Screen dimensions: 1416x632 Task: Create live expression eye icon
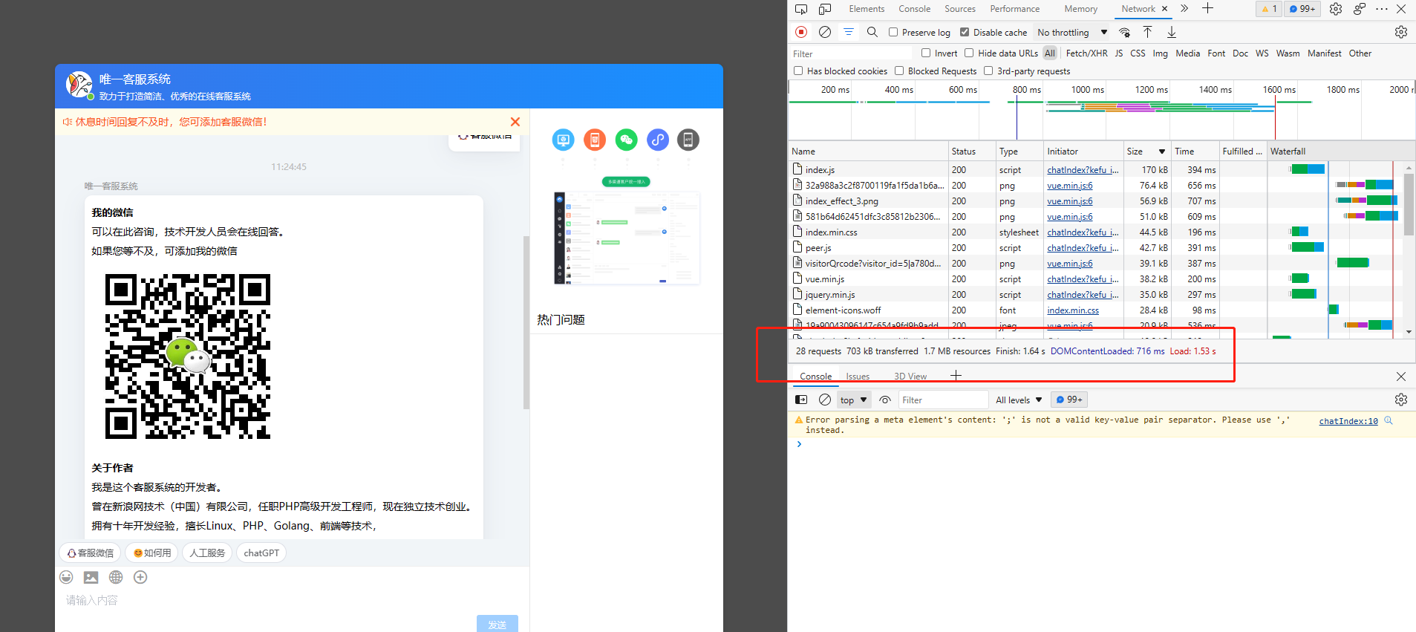(885, 400)
